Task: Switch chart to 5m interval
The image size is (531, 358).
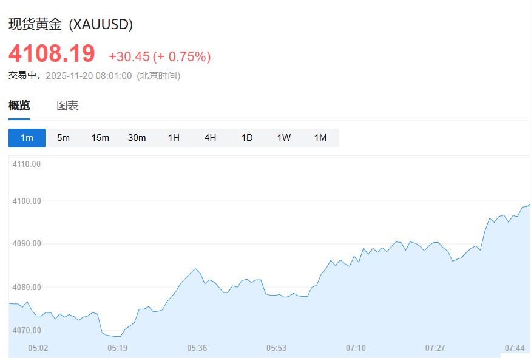Action: tap(64, 138)
